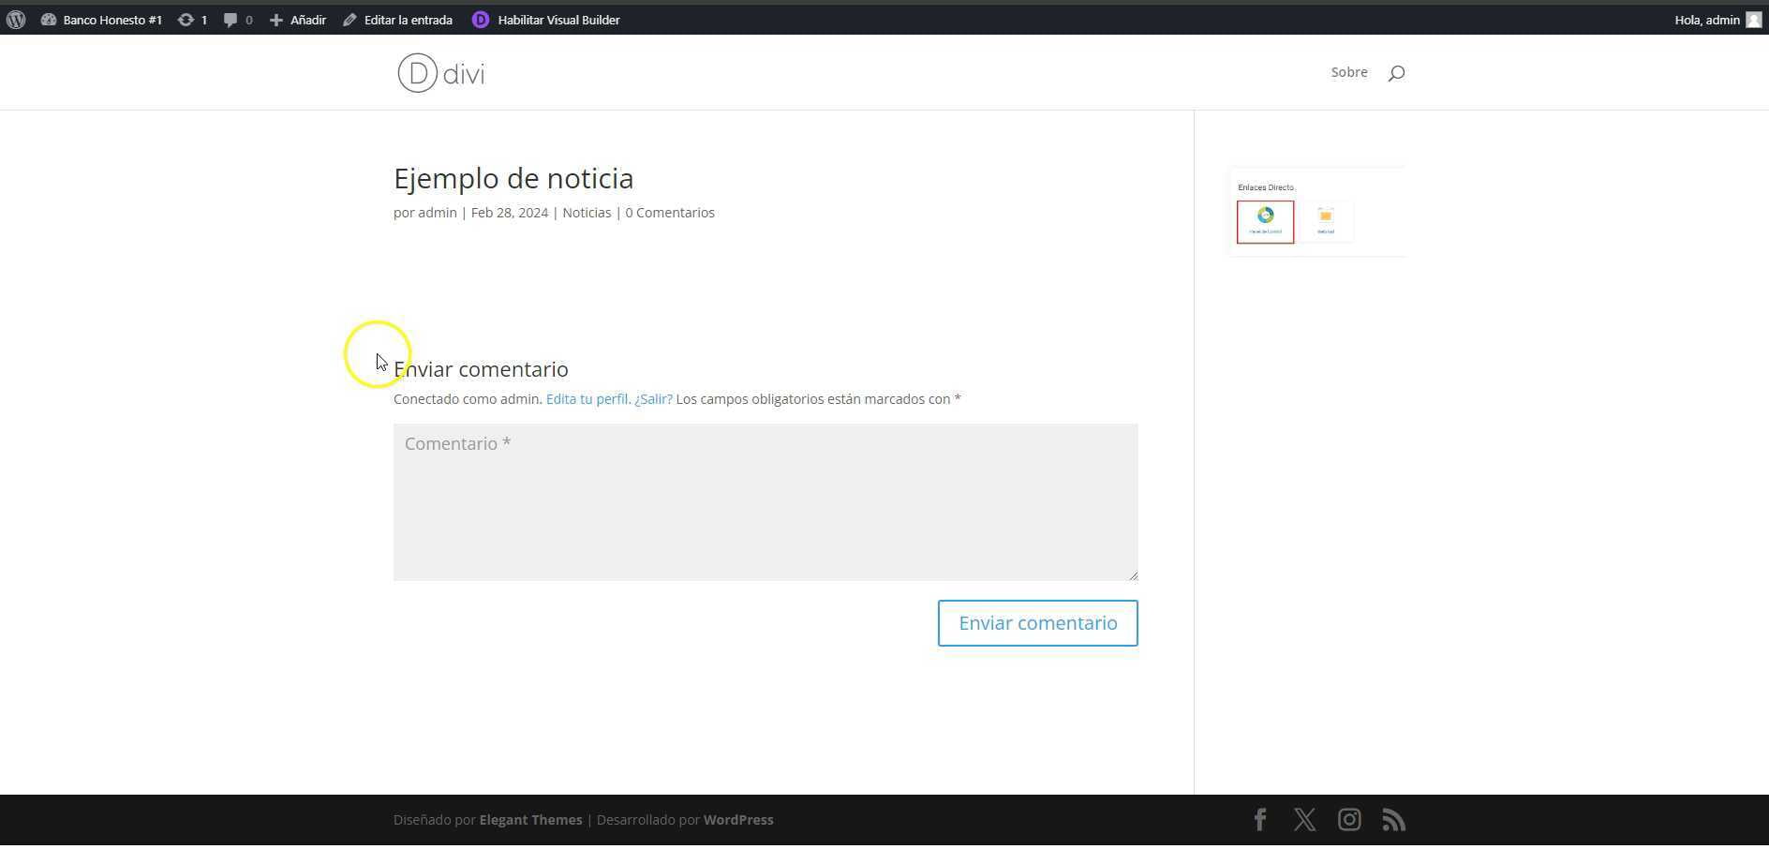This screenshot has height=864, width=1769.
Task: Click the Panel de Control sidebar thumbnail
Action: [1265, 222]
